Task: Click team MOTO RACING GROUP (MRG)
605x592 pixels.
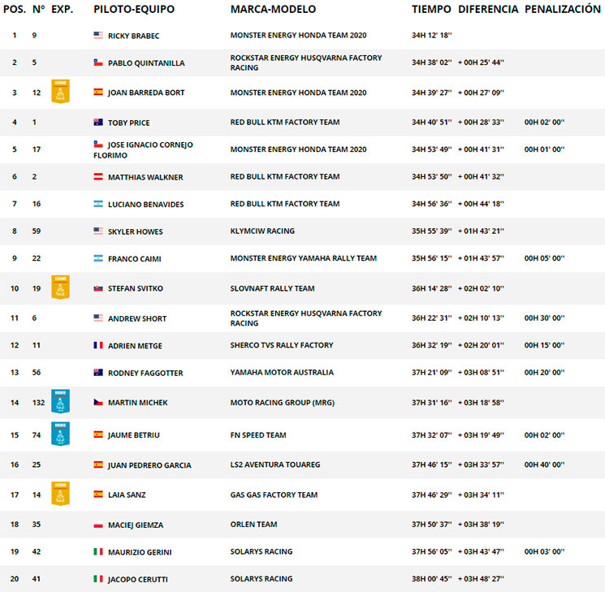Action: pos(283,403)
